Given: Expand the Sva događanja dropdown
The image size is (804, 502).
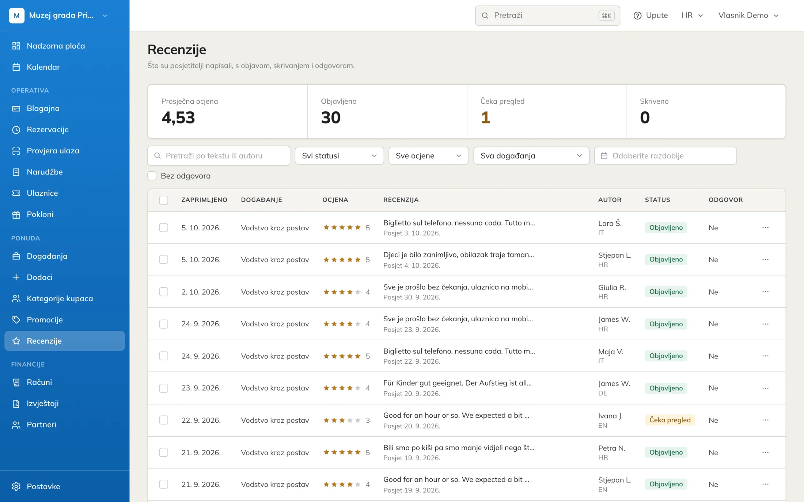Looking at the screenshot, I should point(531,156).
